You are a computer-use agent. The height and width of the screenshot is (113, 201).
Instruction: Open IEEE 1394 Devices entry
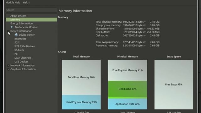point(24,46)
